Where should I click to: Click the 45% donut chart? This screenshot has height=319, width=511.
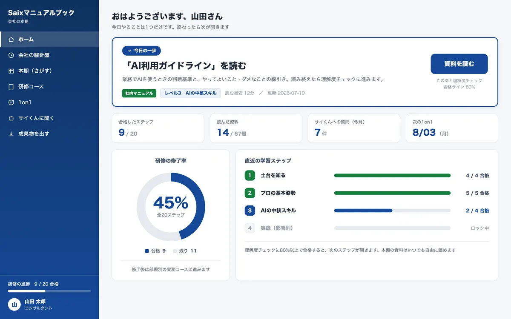point(171,207)
